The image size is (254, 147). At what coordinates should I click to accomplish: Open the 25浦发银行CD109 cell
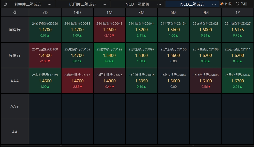77,55
